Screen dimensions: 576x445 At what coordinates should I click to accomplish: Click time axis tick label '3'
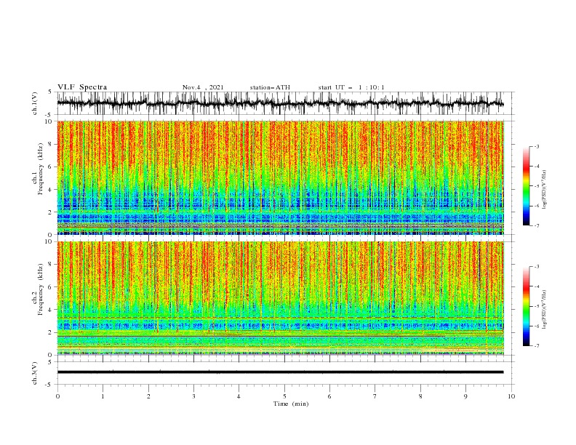pos(193,396)
